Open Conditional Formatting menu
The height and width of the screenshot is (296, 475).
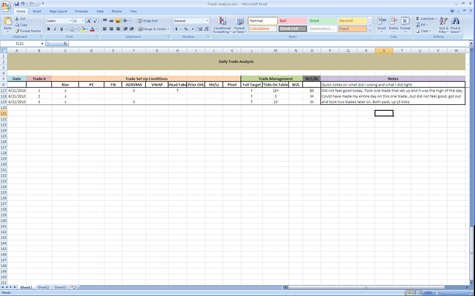[222, 25]
